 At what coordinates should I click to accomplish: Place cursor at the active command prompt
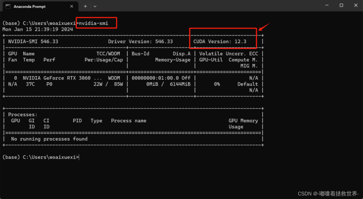click(x=79, y=157)
